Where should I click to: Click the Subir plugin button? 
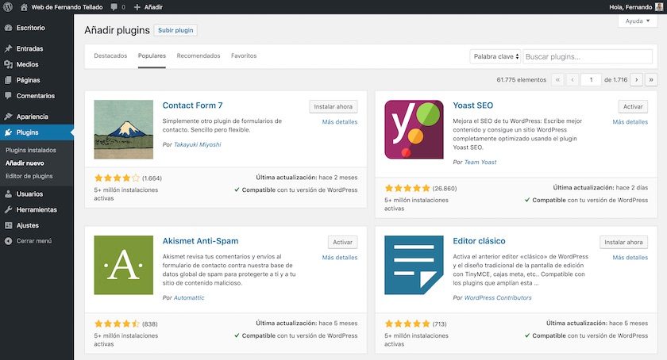175,30
